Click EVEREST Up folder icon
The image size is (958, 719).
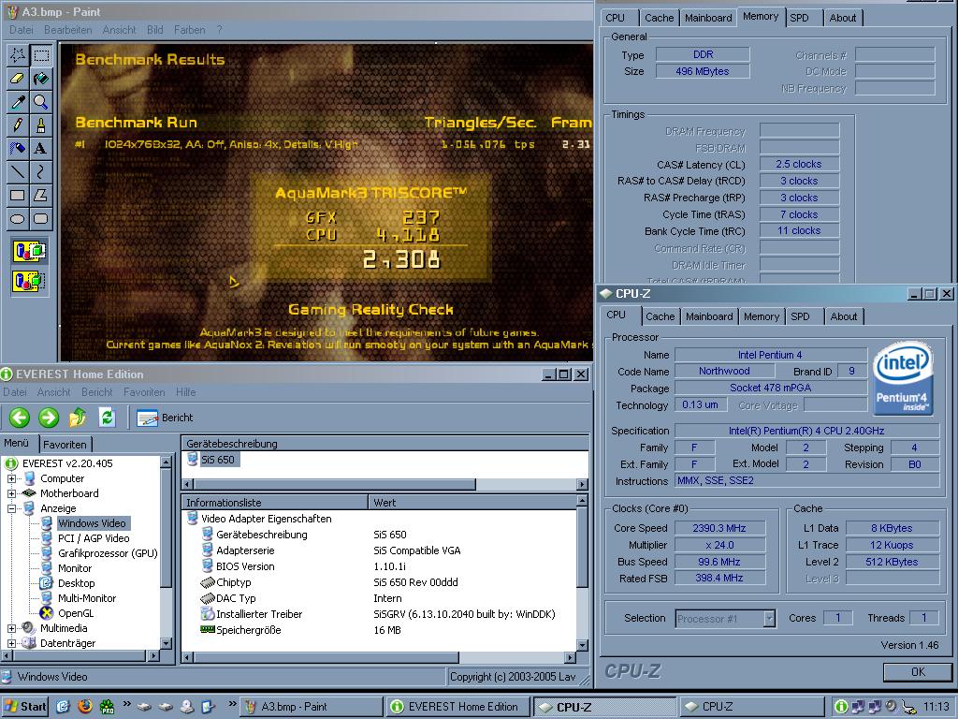[x=78, y=418]
